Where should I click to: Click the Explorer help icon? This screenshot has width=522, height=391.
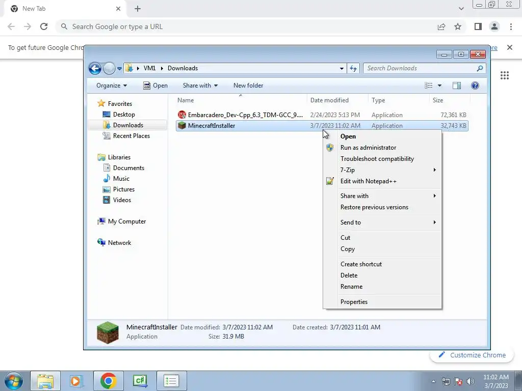pos(475,86)
